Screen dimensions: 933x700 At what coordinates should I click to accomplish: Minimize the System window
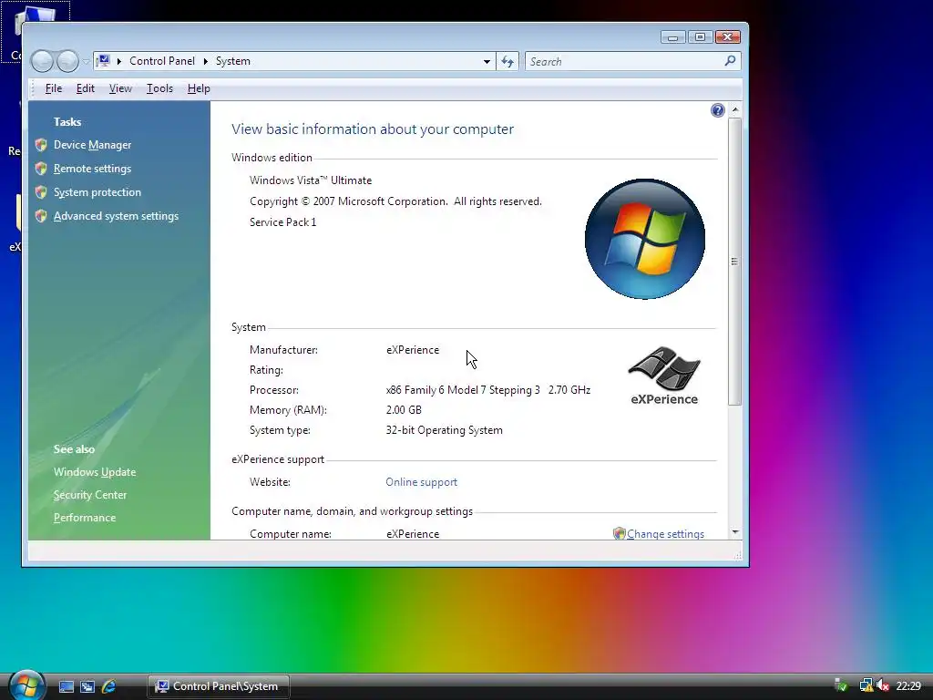click(x=673, y=37)
